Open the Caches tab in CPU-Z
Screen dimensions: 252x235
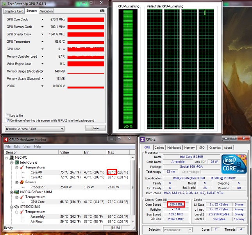click(x=159, y=148)
